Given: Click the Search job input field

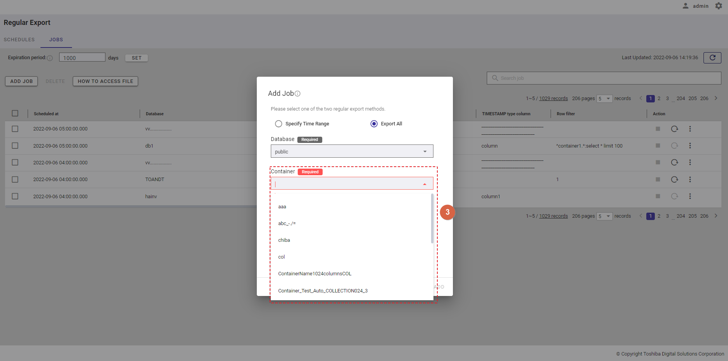Looking at the screenshot, I should [x=607, y=78].
